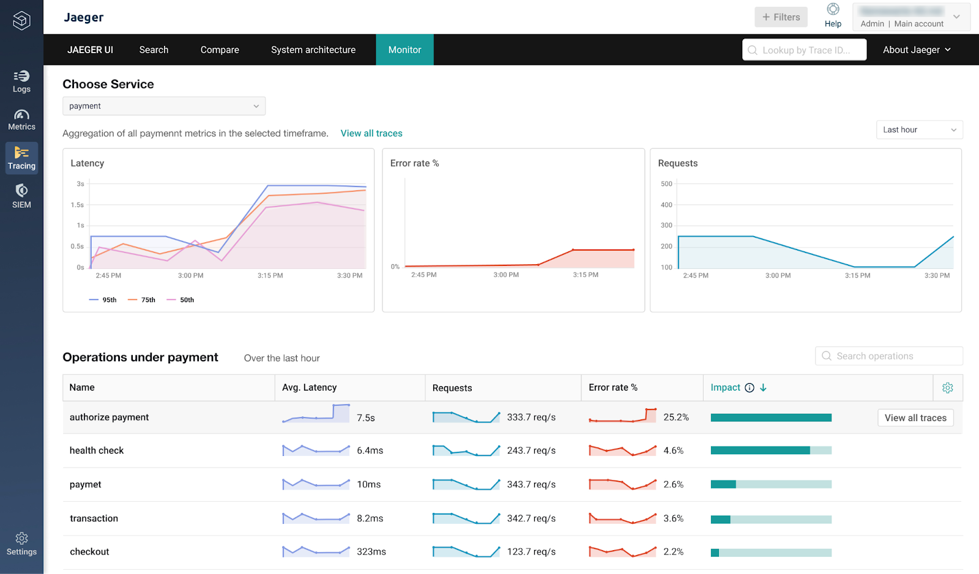Click paymet impact bar
Image resolution: width=979 pixels, height=574 pixels.
coord(771,484)
